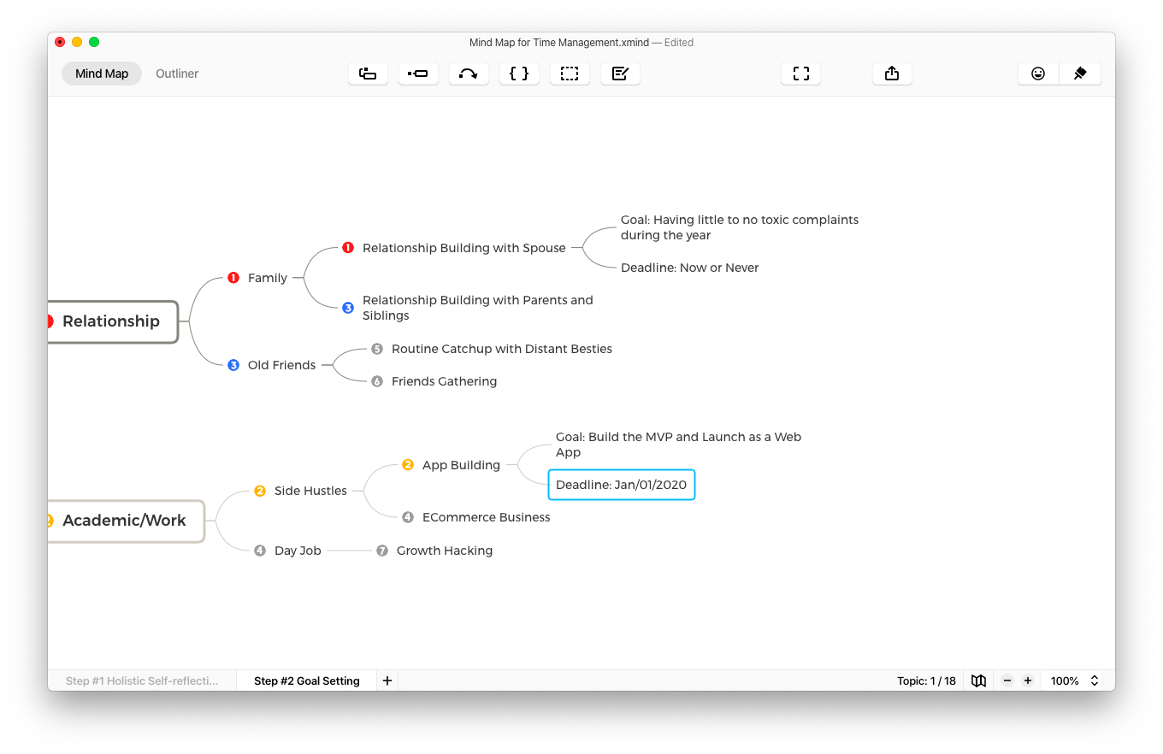Select the Old Friends topic

(282, 365)
